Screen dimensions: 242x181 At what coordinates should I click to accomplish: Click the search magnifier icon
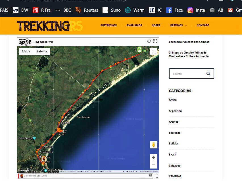[x=208, y=74]
